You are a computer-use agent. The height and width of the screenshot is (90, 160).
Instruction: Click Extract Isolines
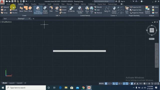[x=114, y=10]
